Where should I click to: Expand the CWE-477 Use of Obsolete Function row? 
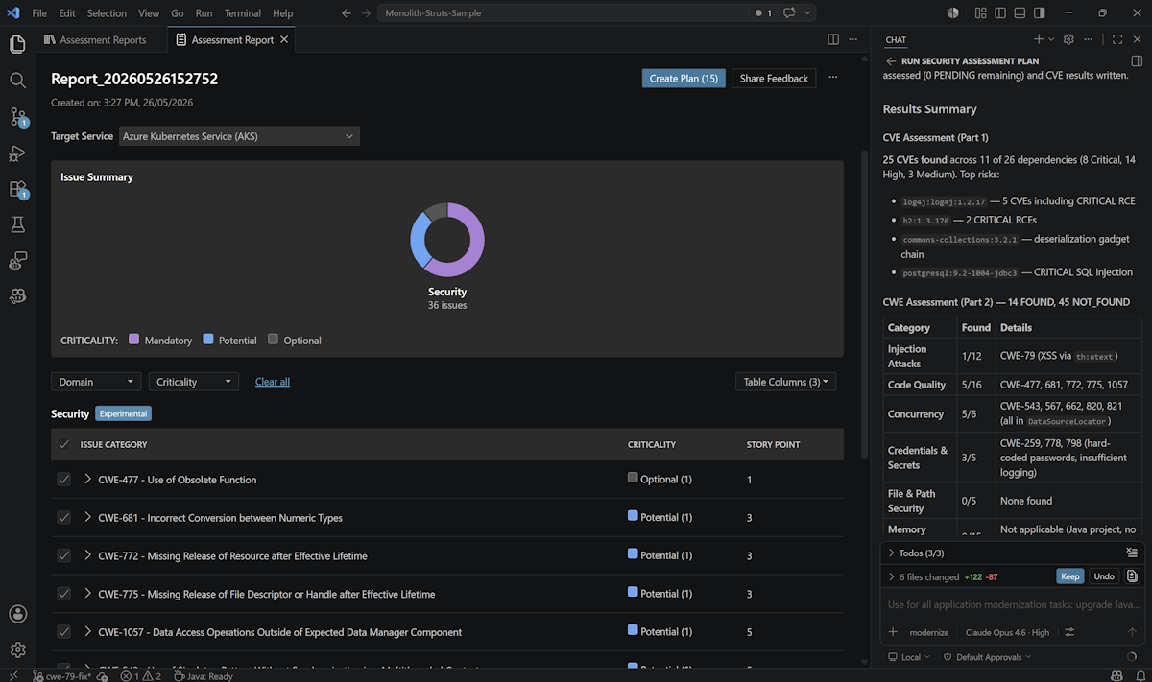tap(88, 479)
